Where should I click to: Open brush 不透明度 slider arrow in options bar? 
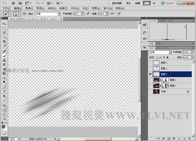coord(83,14)
